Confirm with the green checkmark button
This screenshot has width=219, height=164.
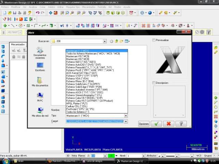156,124
